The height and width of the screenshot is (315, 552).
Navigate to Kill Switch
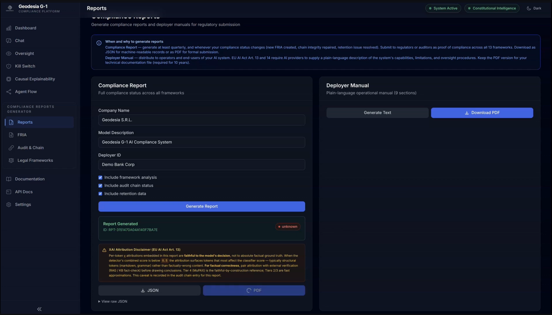(39, 66)
